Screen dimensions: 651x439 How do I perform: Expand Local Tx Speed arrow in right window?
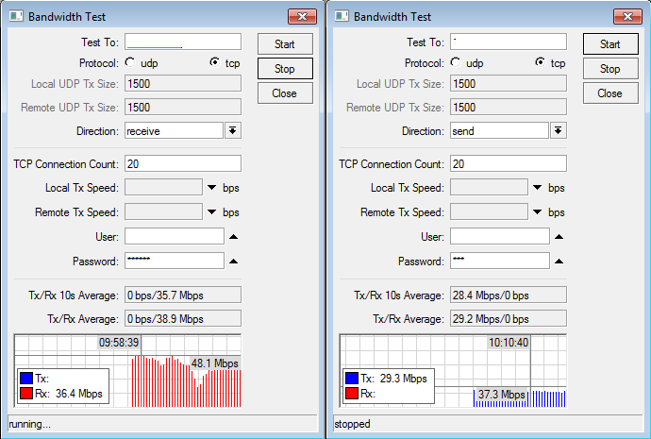tap(537, 188)
